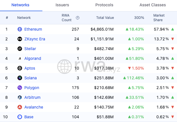The height and width of the screenshot is (122, 177).
Task: Click the Base network logo icon
Action: click(x=20, y=117)
